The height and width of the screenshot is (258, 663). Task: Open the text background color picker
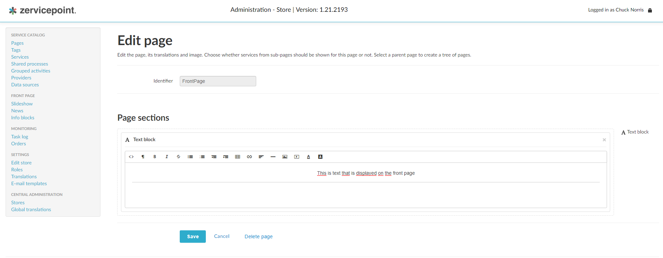pos(320,157)
